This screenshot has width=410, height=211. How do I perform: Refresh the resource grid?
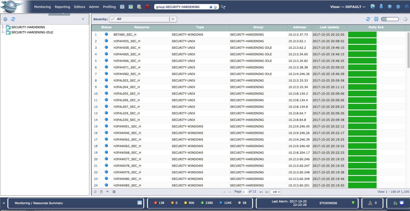point(368,19)
